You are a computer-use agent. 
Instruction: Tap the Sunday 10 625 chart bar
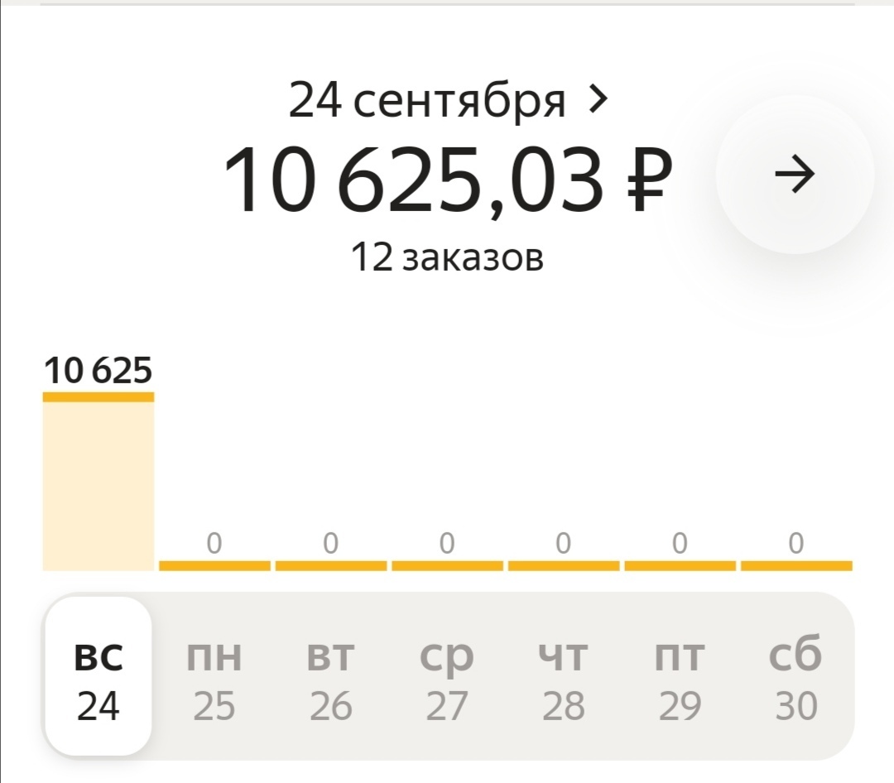tap(99, 484)
